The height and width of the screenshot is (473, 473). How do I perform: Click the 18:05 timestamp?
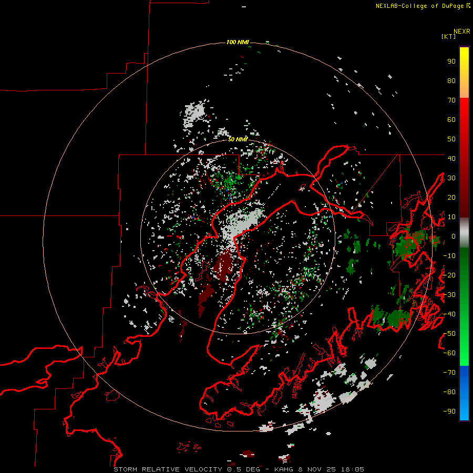coord(353,469)
